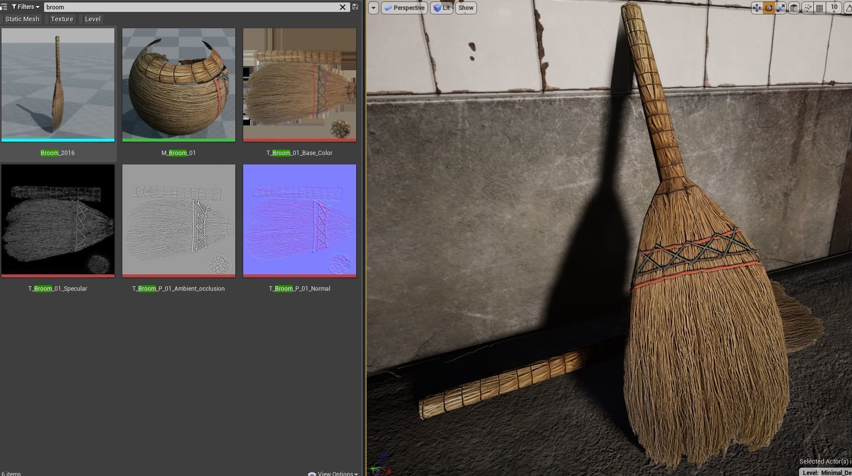Viewport: 852px width, 476px height.
Task: Select the scale gizmo tool
Action: [x=781, y=8]
